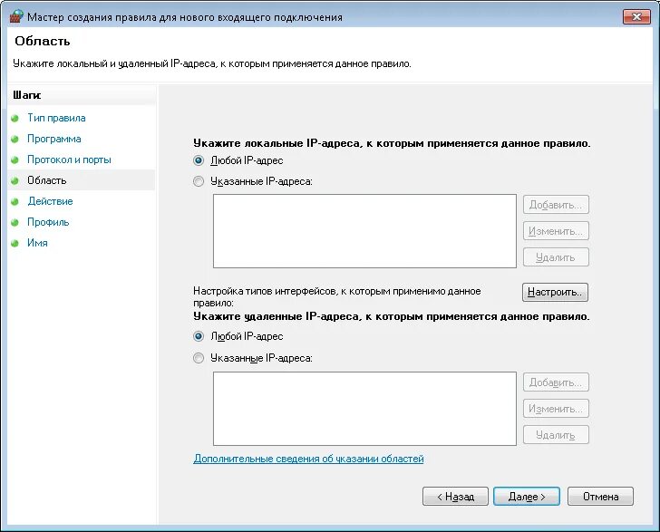Select the Область step

47,180
